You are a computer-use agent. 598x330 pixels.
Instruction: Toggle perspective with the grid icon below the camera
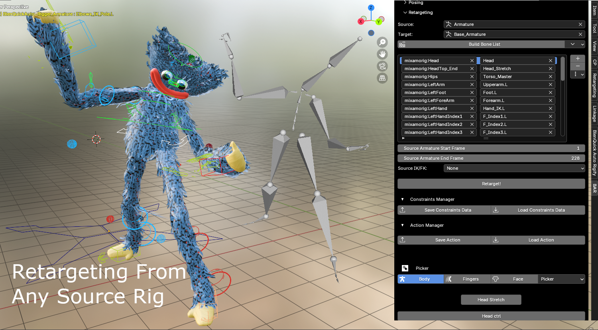(382, 78)
